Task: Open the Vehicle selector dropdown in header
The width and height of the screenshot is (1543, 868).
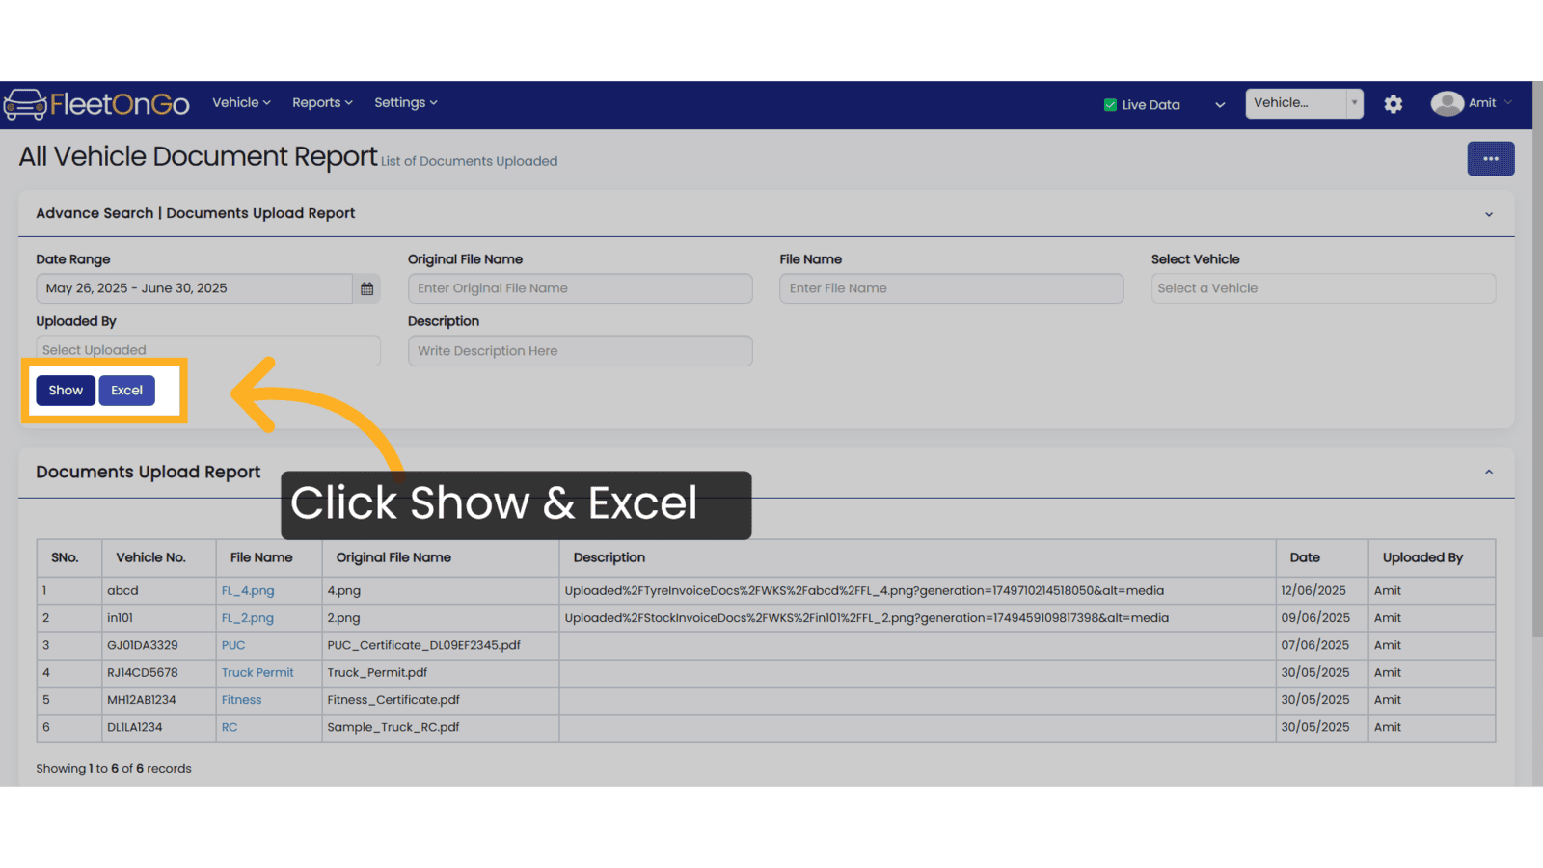Action: (x=1304, y=103)
